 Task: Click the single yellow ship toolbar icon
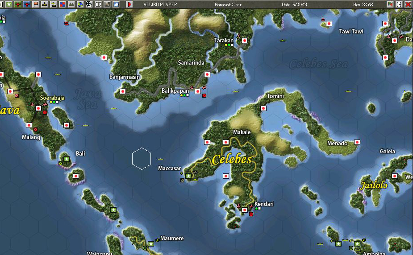pos(45,4)
